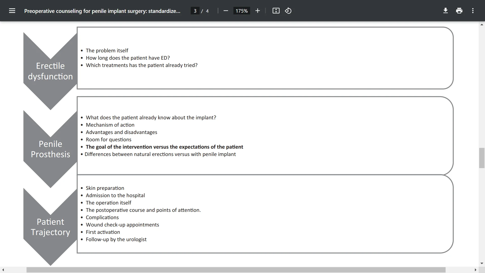The width and height of the screenshot is (485, 273).
Task: Click 'Which treatments has the patient already tried?'
Action: click(142, 65)
